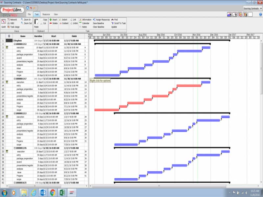The height and width of the screenshot is (197, 263).
Task: Link the selected tasks
Action: pos(73,20)
